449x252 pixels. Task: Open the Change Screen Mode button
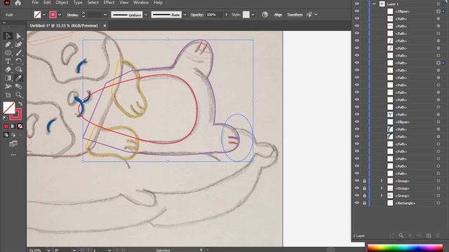13,143
